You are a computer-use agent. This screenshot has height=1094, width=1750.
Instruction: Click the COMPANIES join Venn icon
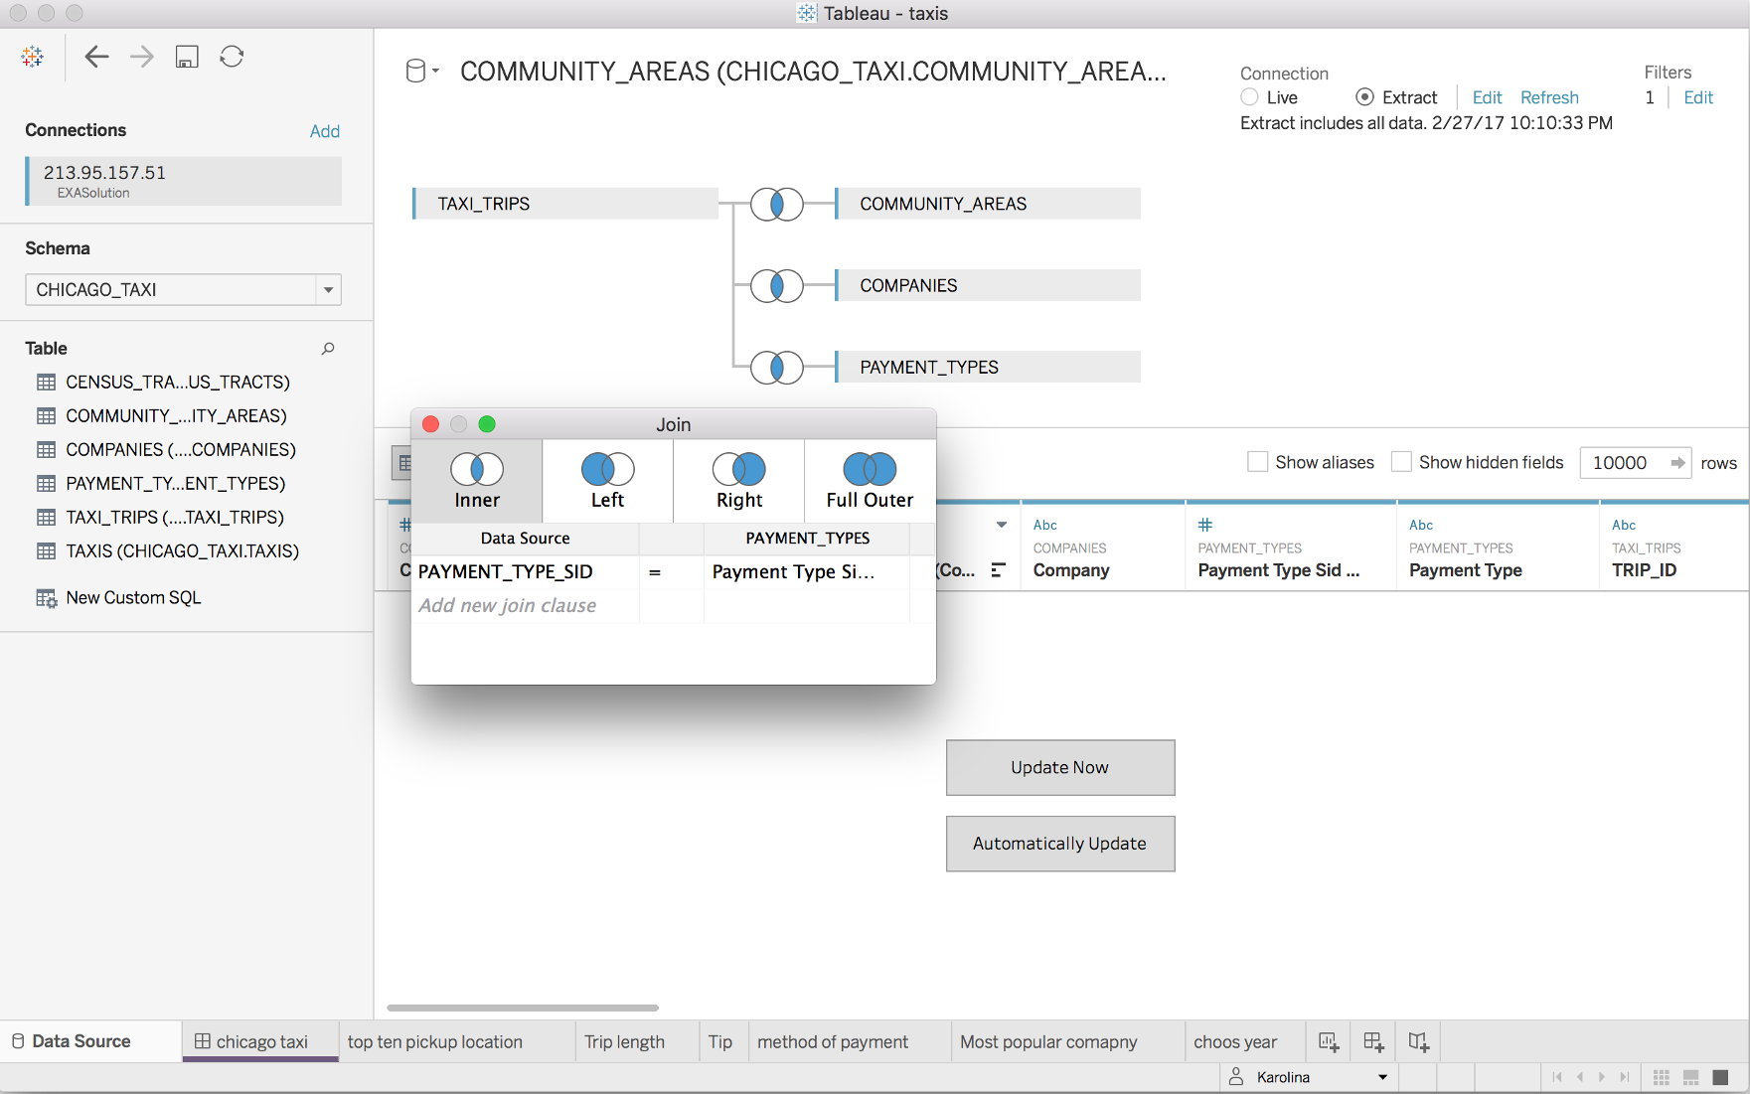point(776,286)
